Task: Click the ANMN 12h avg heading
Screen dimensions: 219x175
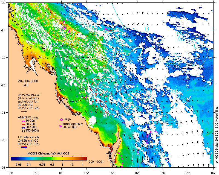Action: [x=28, y=117]
